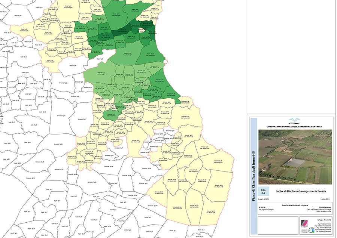Click the 'Siniscola fg.100' parcel label

click(153, 205)
